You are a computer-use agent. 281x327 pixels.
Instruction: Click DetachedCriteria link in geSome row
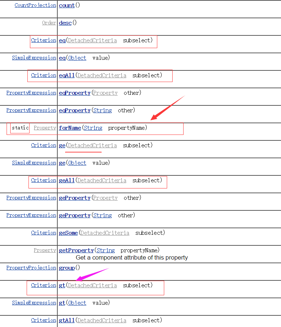coord(105,233)
